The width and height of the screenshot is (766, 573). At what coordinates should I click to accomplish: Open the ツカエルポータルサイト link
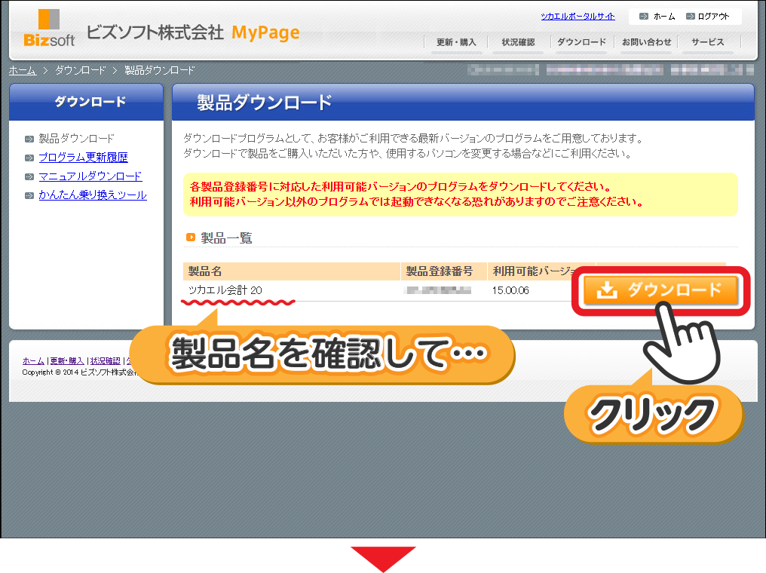click(x=578, y=17)
